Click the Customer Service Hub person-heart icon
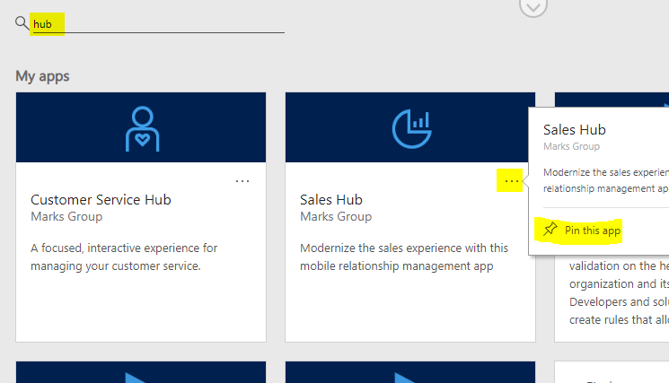The width and height of the screenshot is (669, 383). [x=142, y=128]
